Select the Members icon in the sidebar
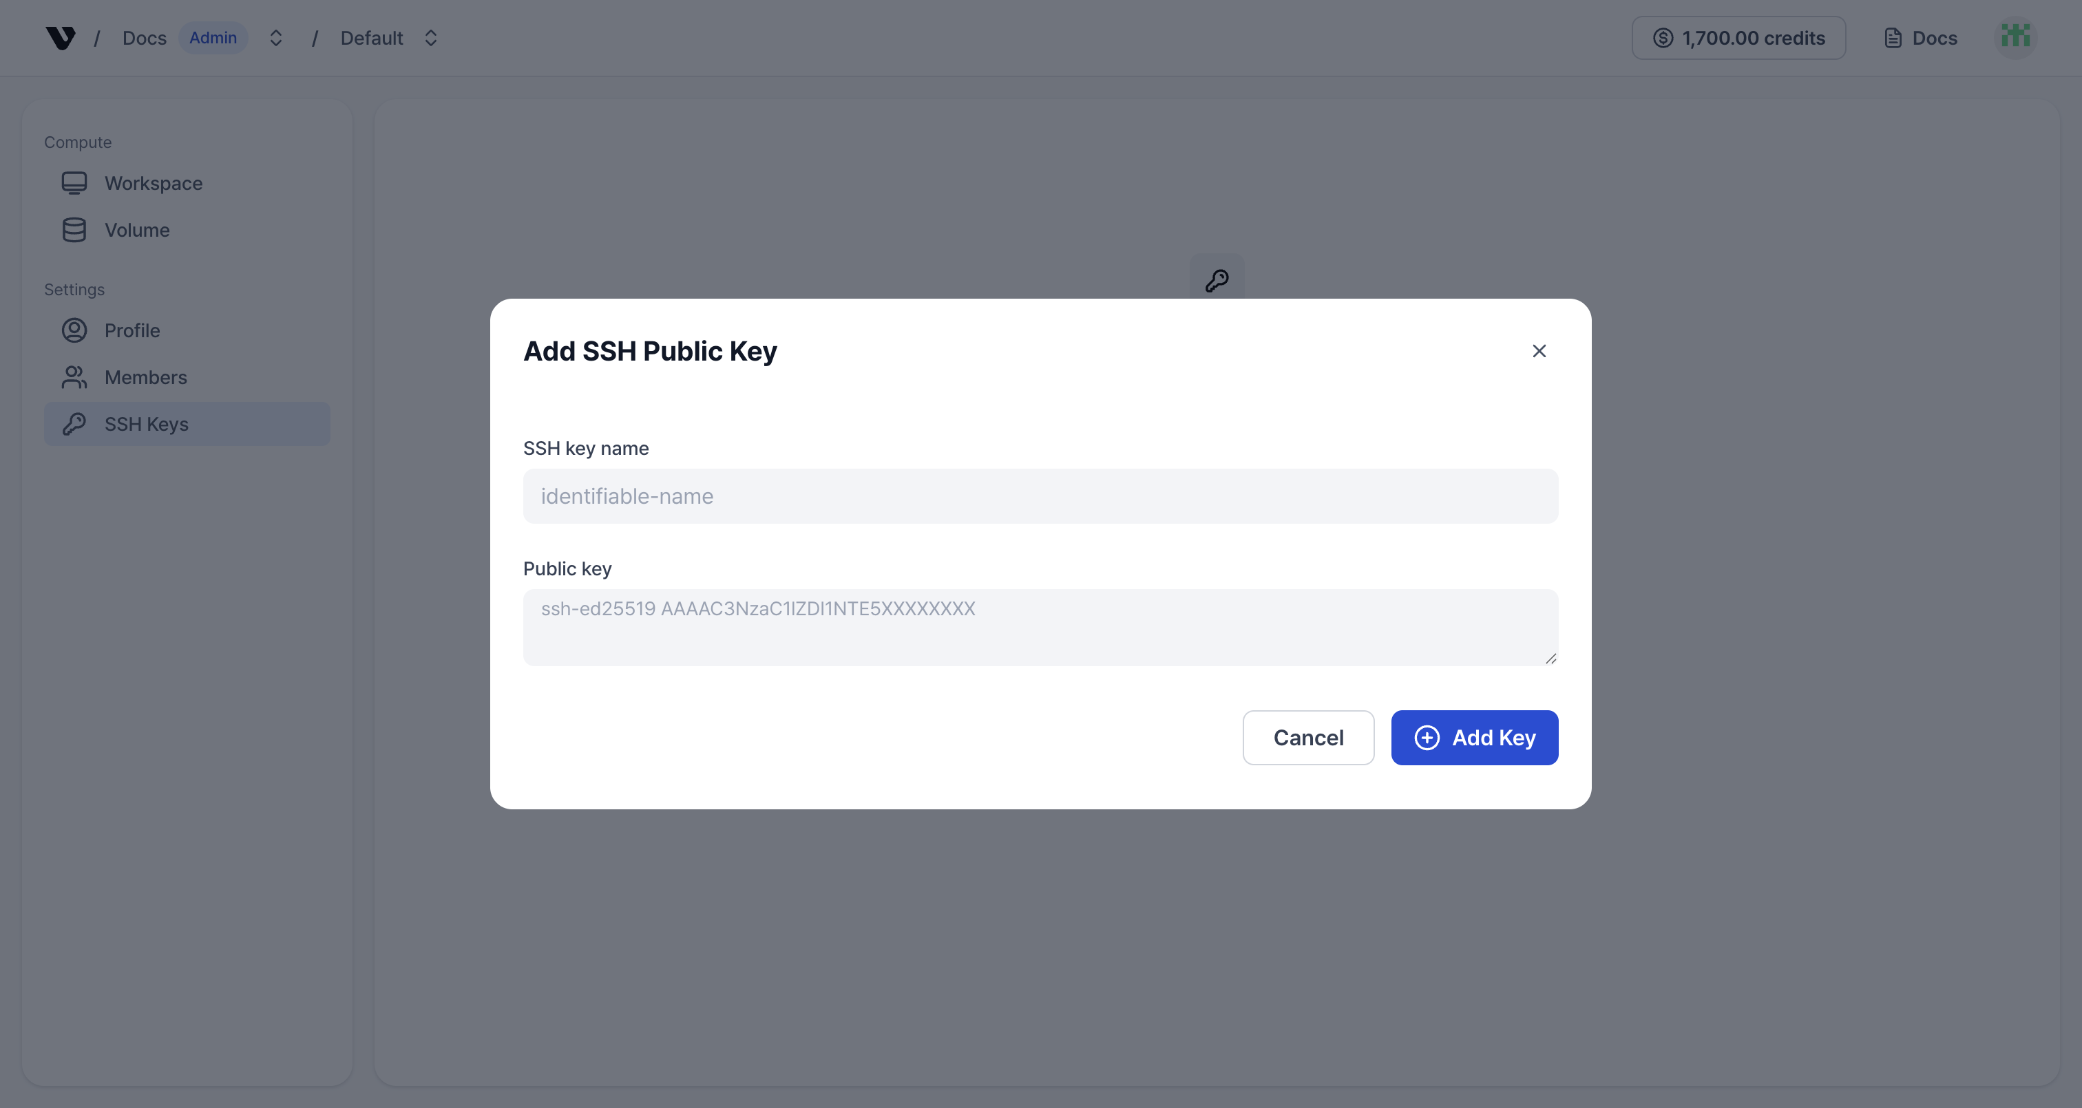This screenshot has width=2082, height=1108. [x=75, y=376]
